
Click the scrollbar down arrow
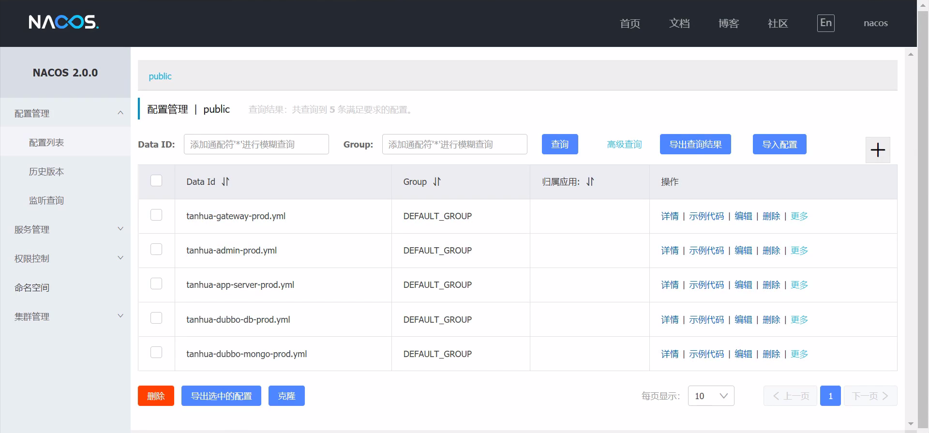[911, 424]
